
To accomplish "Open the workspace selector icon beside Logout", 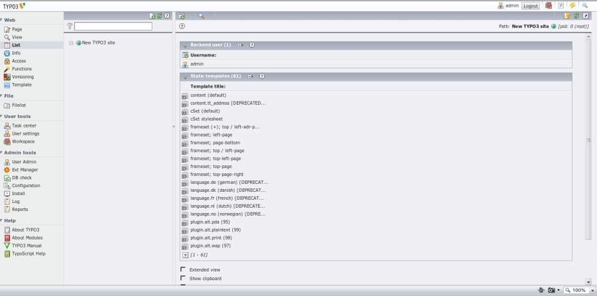I will pyautogui.click(x=549, y=5).
